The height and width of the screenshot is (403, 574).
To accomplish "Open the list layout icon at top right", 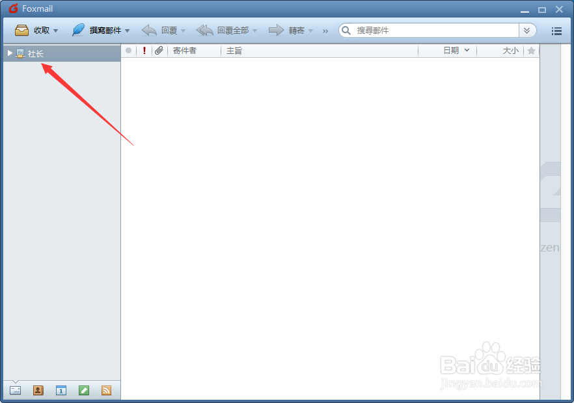I will [x=556, y=31].
